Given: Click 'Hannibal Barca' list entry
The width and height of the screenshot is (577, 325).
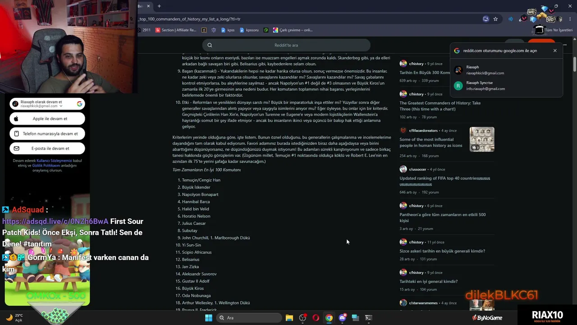Looking at the screenshot, I should pos(196,202).
